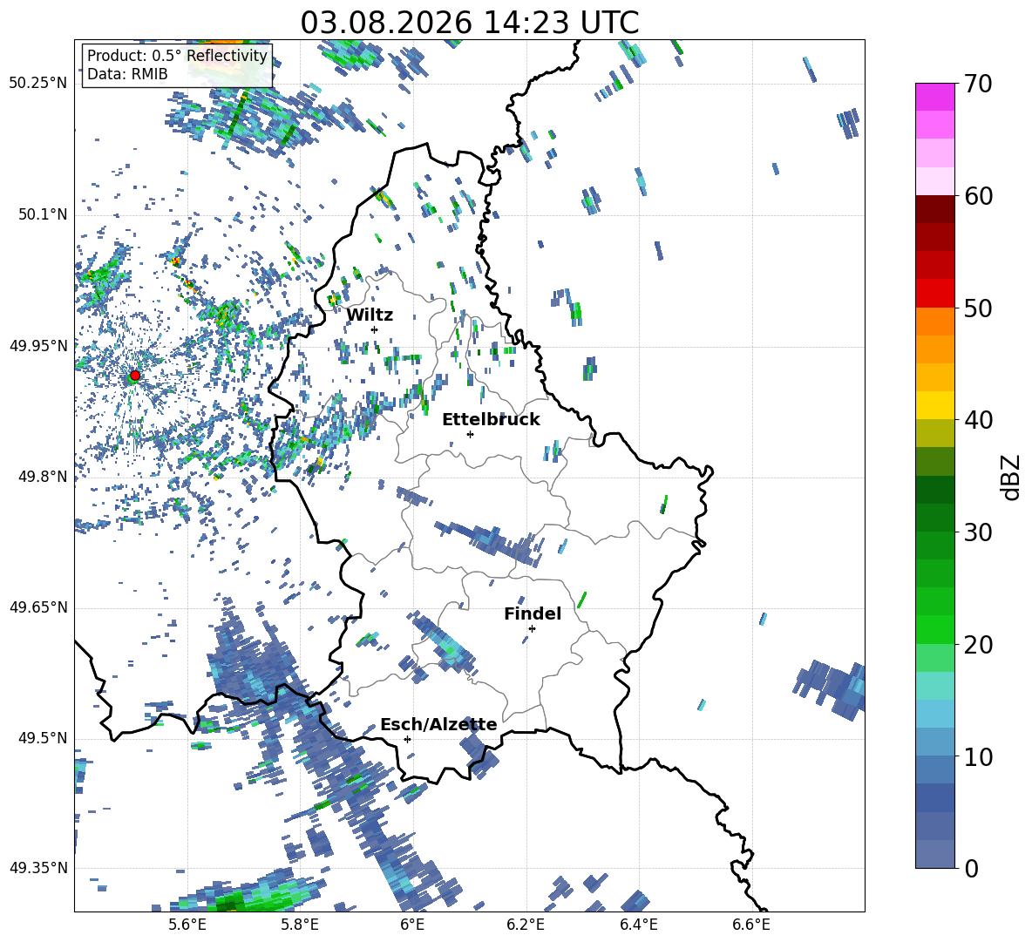This screenshot has height=942, width=1032.
Task: Select the Esch/Alzette city label
Action: pyautogui.click(x=438, y=724)
